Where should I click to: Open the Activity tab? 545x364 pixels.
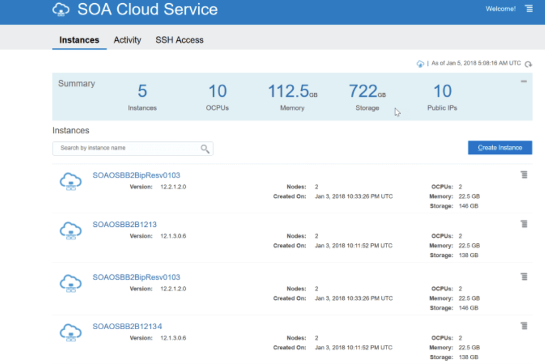[127, 40]
